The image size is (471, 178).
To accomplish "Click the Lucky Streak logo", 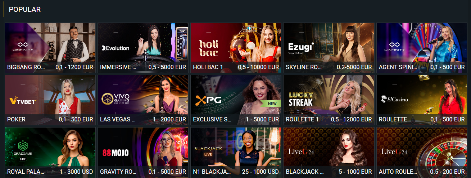I will click(x=301, y=99).
